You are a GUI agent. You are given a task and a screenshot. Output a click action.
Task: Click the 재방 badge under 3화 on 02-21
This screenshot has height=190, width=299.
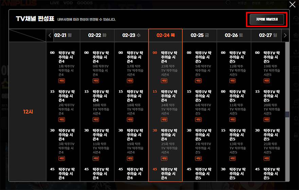61,158
